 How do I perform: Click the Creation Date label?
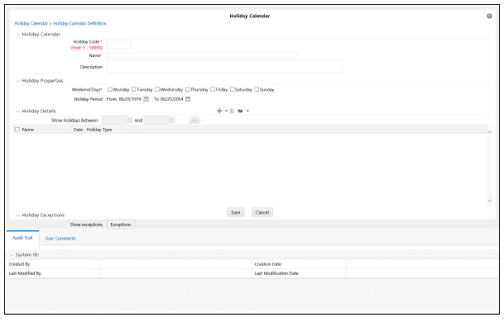pyautogui.click(x=268, y=264)
